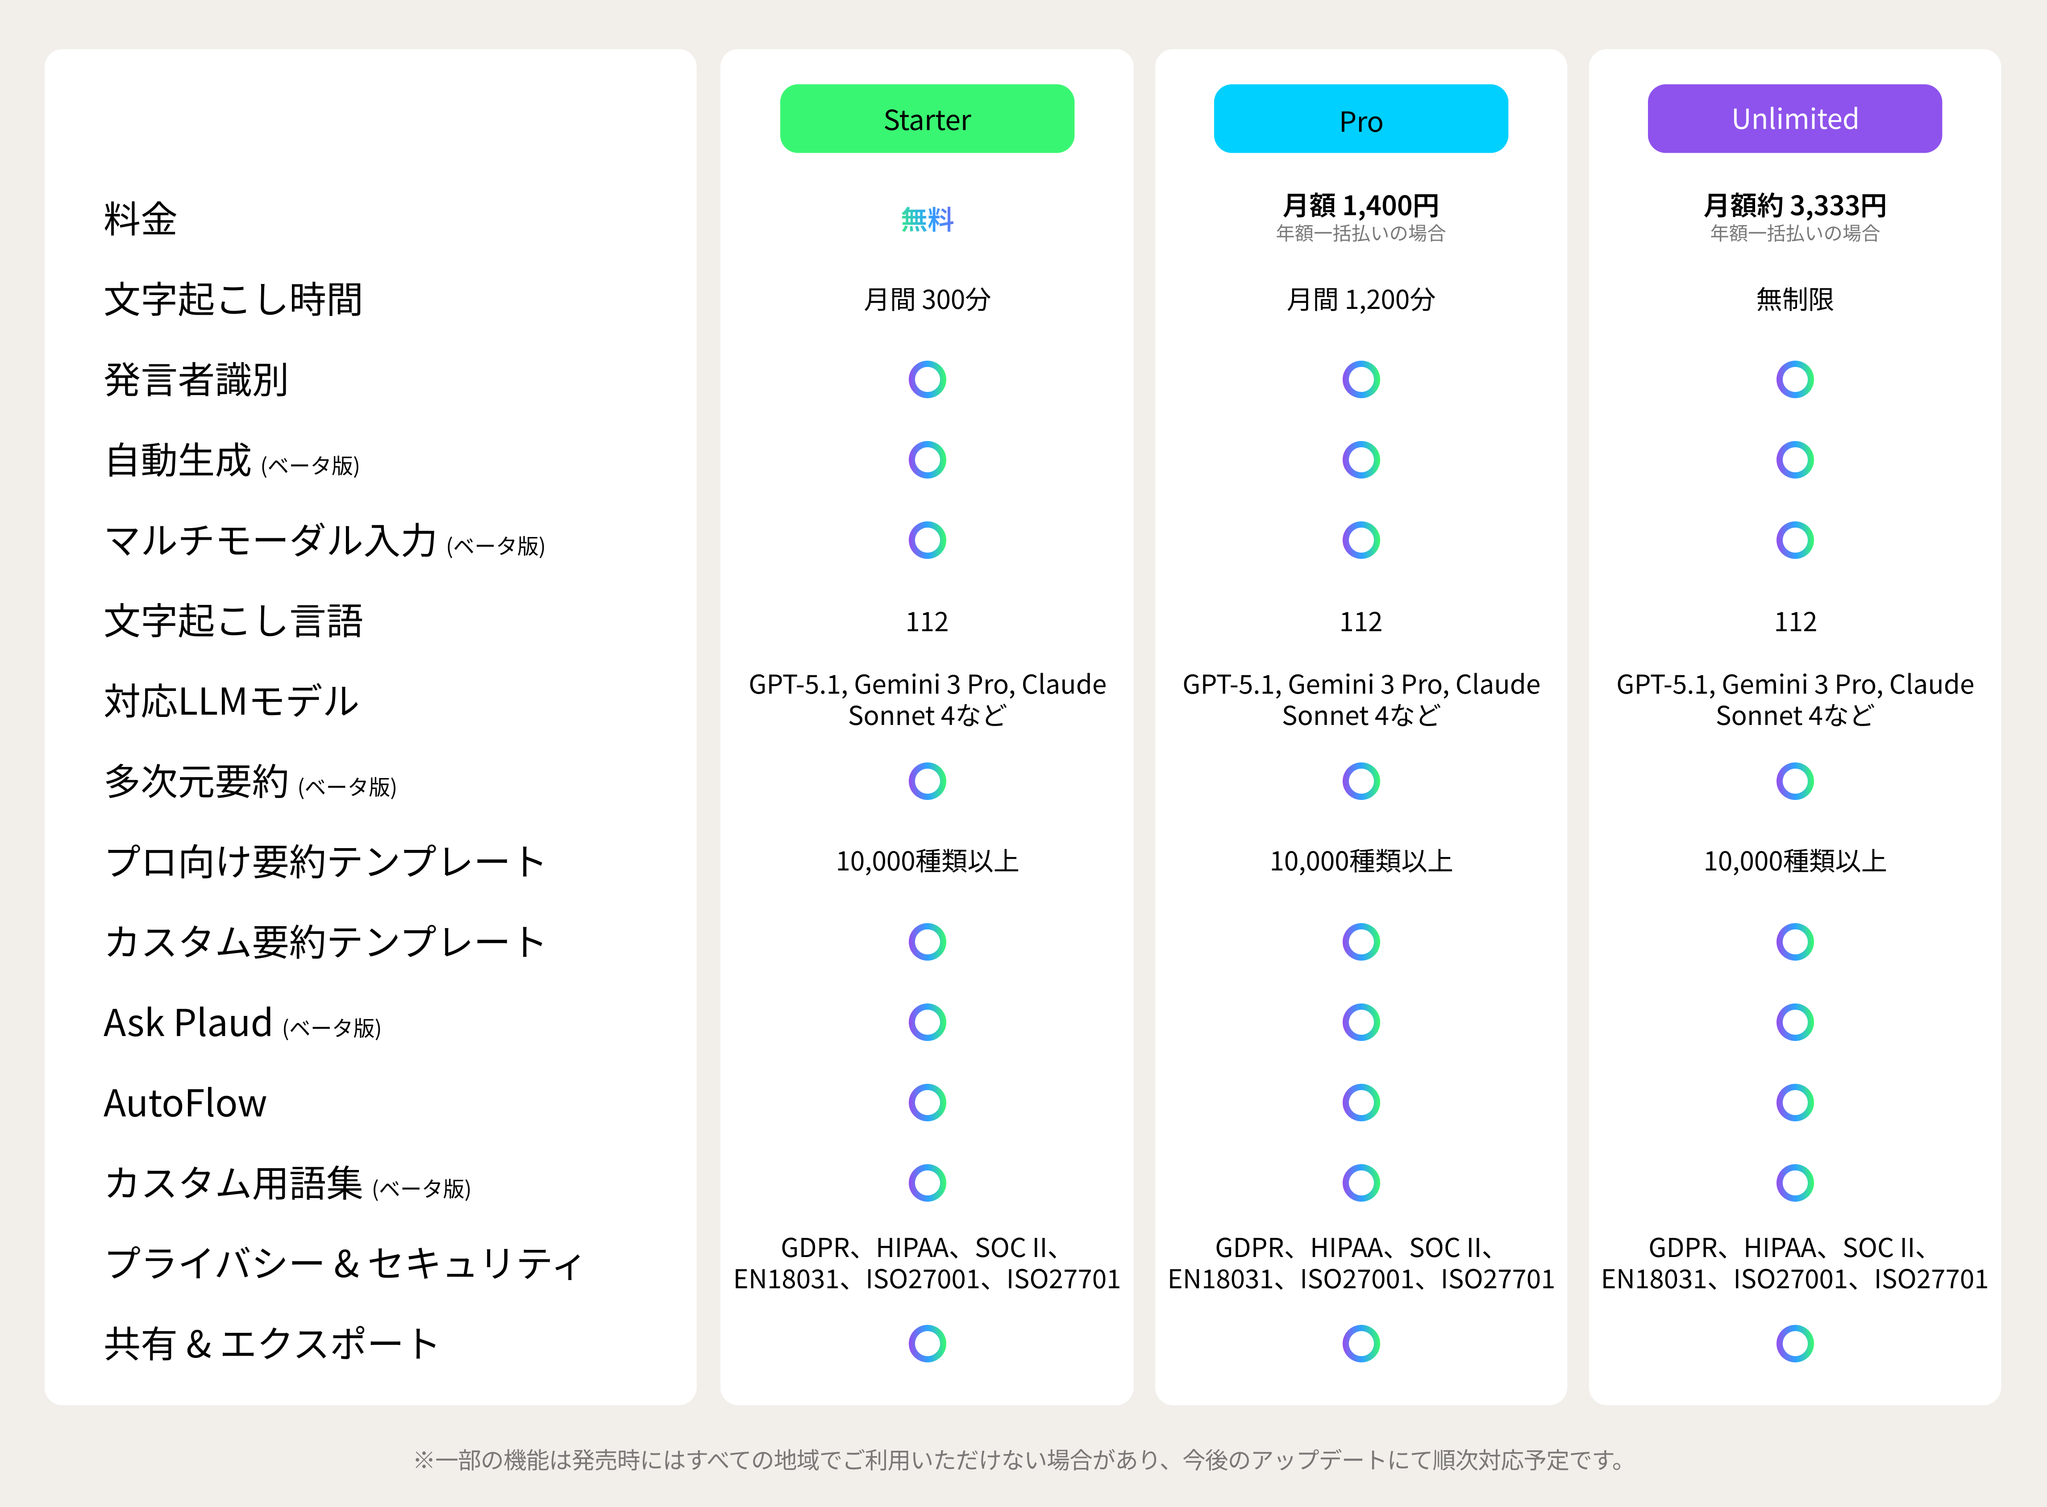Screen dimensions: 2047x1507
Task: Click Unlimited マルチモーダル入力 circle icon
Action: [1794, 540]
